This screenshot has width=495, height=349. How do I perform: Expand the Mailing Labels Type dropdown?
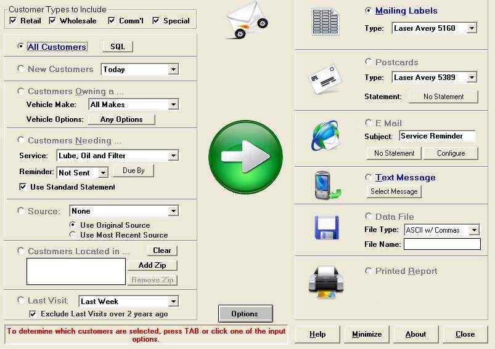click(x=472, y=28)
